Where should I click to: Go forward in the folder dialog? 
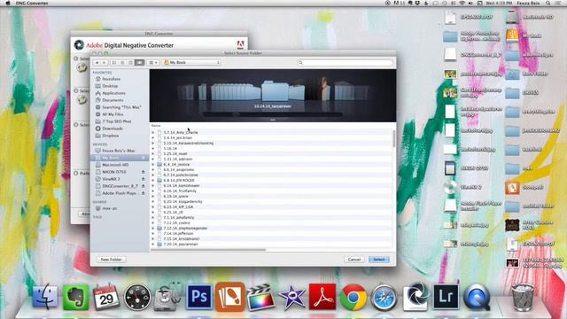pos(105,63)
